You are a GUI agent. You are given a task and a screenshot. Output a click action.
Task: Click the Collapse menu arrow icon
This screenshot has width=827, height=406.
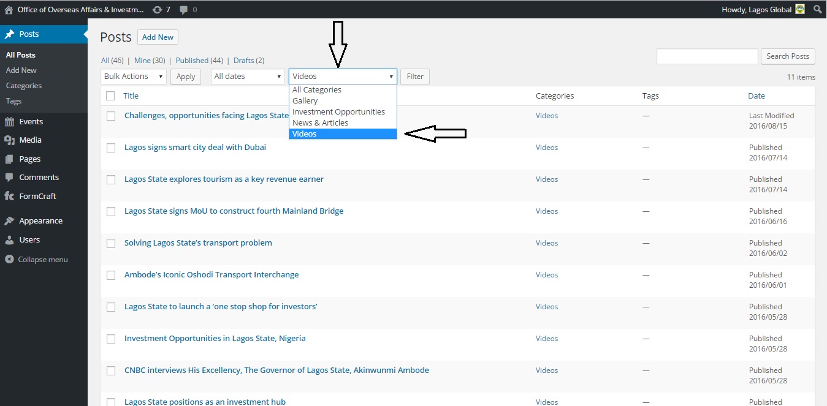[x=9, y=260]
